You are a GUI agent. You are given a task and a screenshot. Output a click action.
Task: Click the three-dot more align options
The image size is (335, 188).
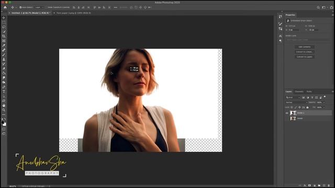coord(115,7)
